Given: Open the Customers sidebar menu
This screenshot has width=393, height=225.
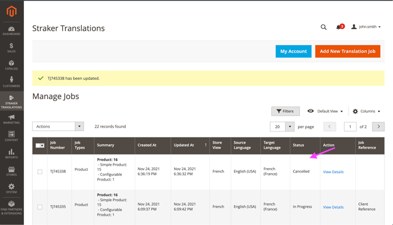Looking at the screenshot, I should pos(11,82).
